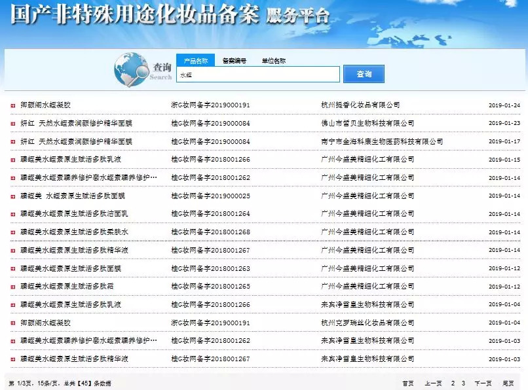Click red bullet icon beside 桂G妆网备字2018001263 row
528x390 pixels.
coord(13,269)
